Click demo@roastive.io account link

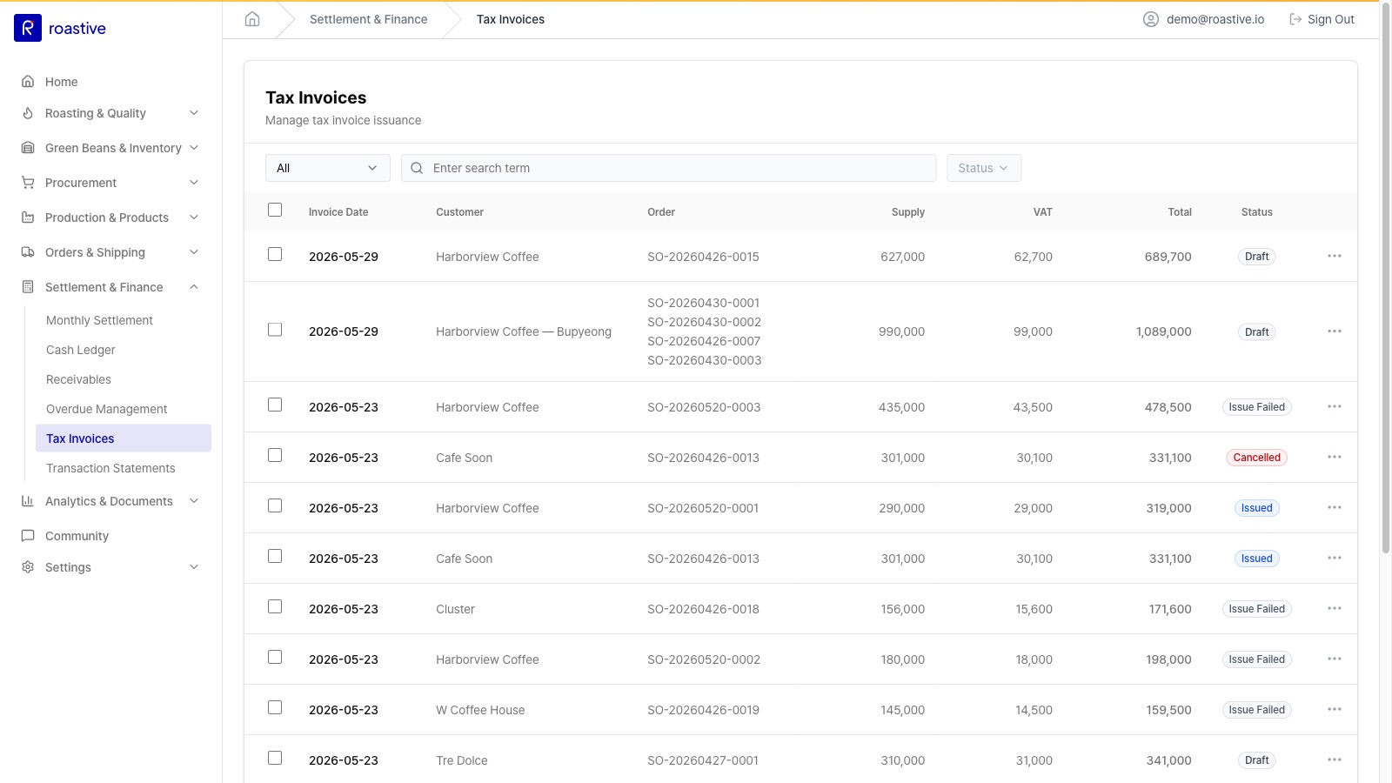[1203, 19]
